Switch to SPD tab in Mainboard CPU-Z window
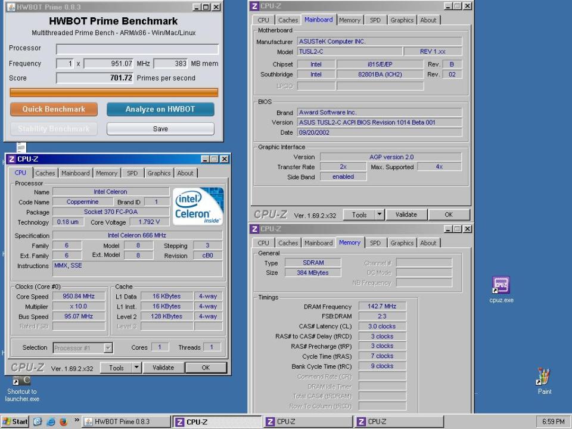 point(375,20)
